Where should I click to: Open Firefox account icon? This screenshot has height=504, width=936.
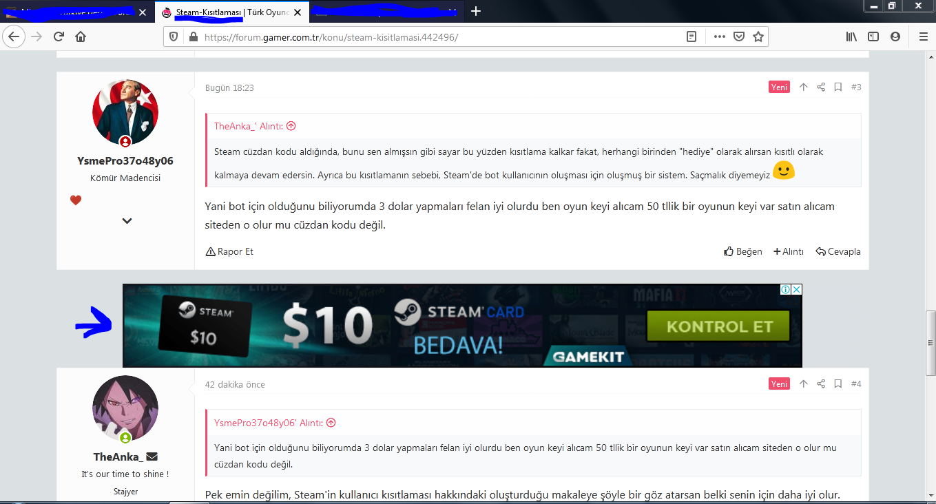pos(895,36)
